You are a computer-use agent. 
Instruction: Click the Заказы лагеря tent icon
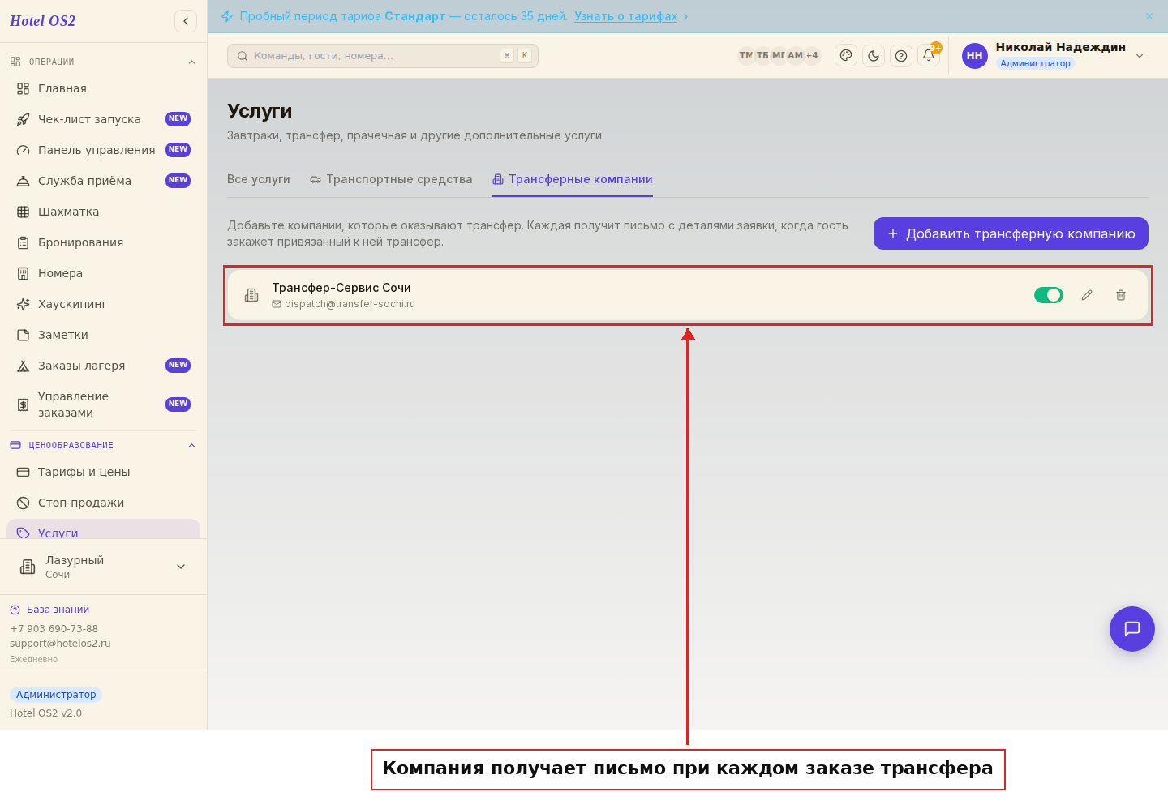pyautogui.click(x=24, y=366)
